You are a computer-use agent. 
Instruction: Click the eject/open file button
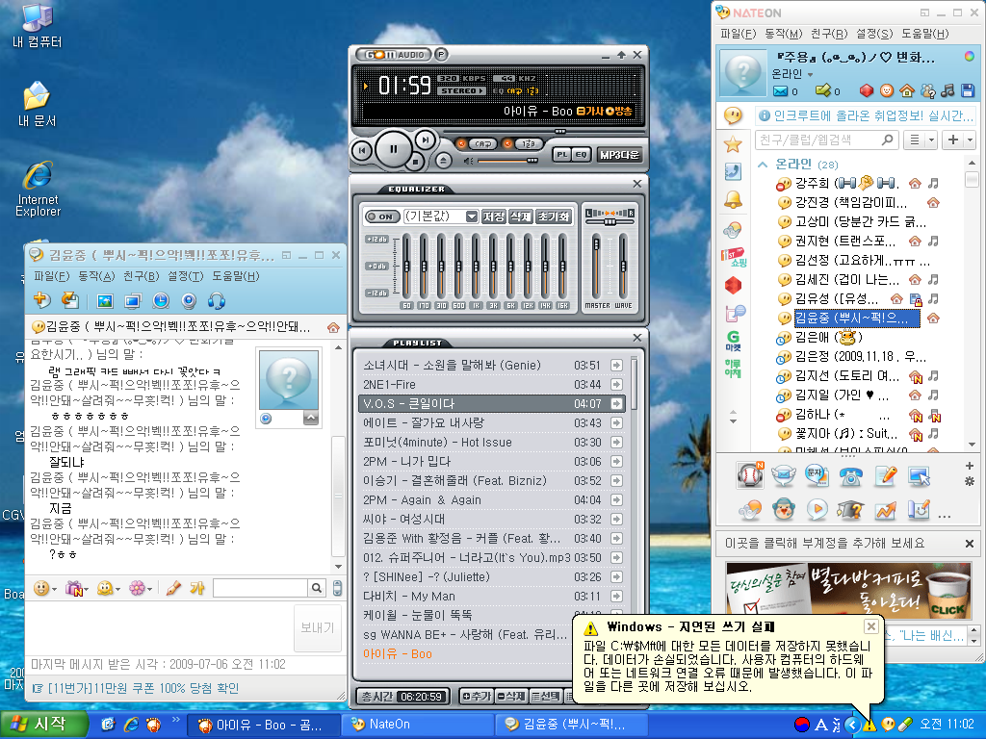tap(443, 160)
